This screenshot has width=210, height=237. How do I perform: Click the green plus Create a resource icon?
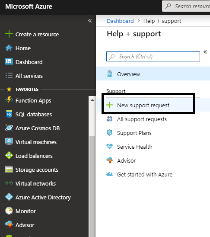(9, 34)
